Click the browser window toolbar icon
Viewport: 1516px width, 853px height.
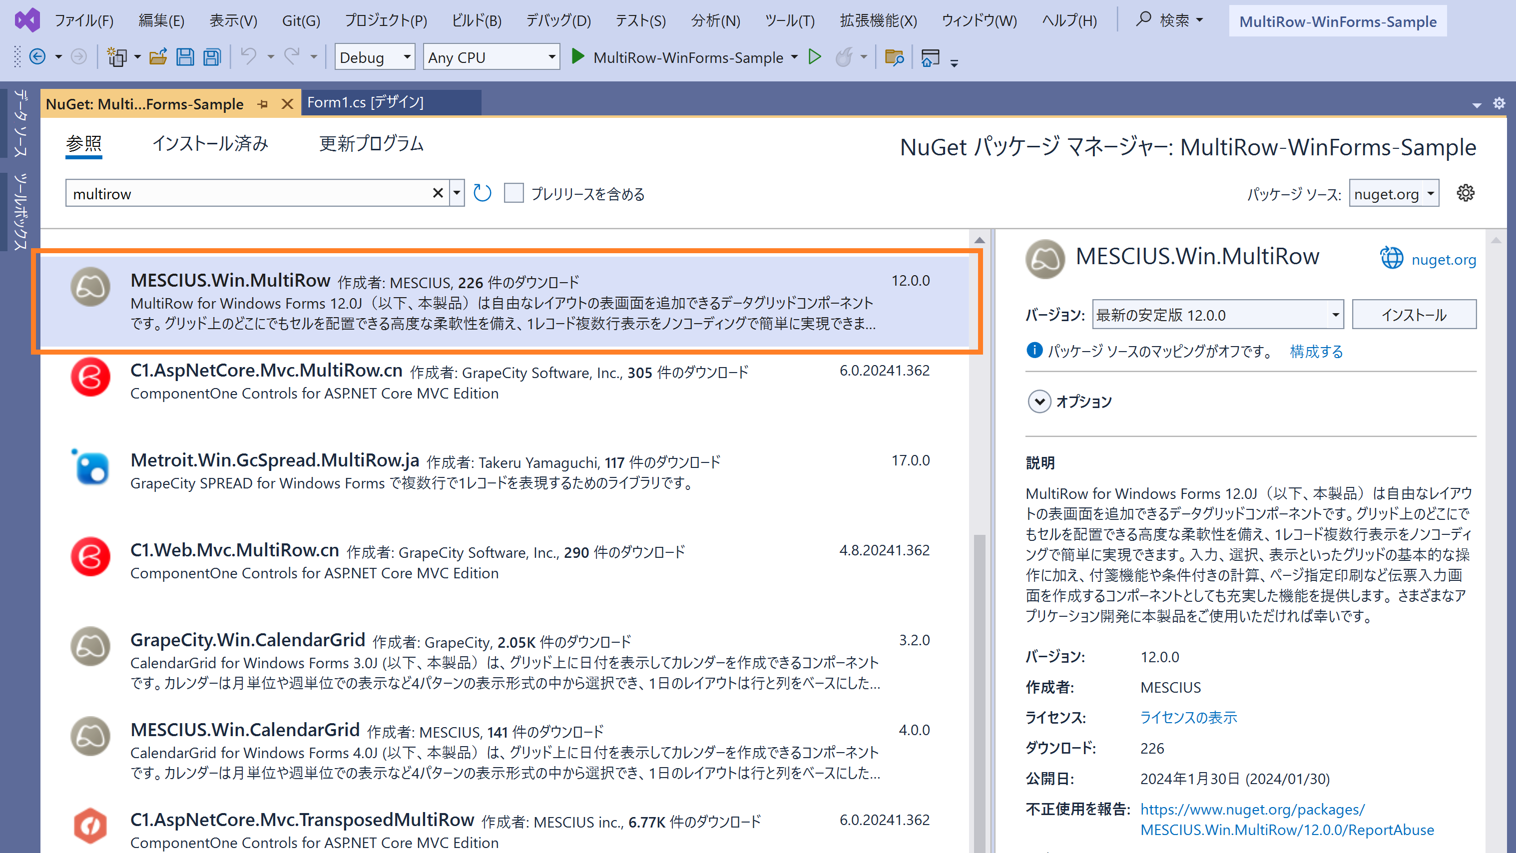coord(931,57)
